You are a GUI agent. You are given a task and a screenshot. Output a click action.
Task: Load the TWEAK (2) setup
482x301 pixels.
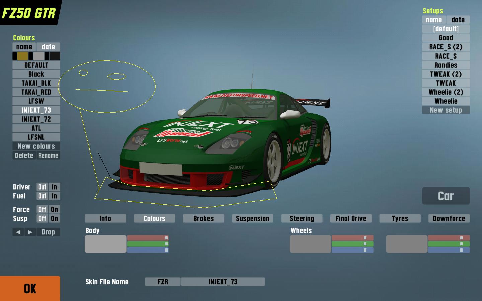coord(446,74)
